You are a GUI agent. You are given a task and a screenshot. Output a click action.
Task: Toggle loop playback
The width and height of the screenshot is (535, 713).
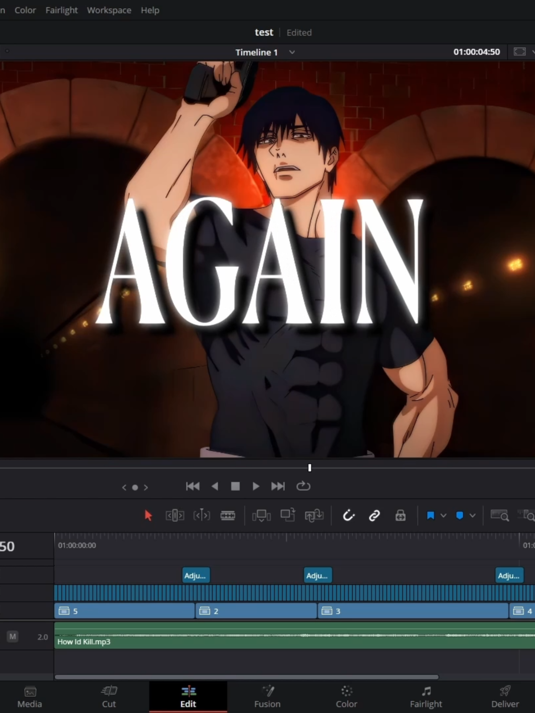[303, 486]
